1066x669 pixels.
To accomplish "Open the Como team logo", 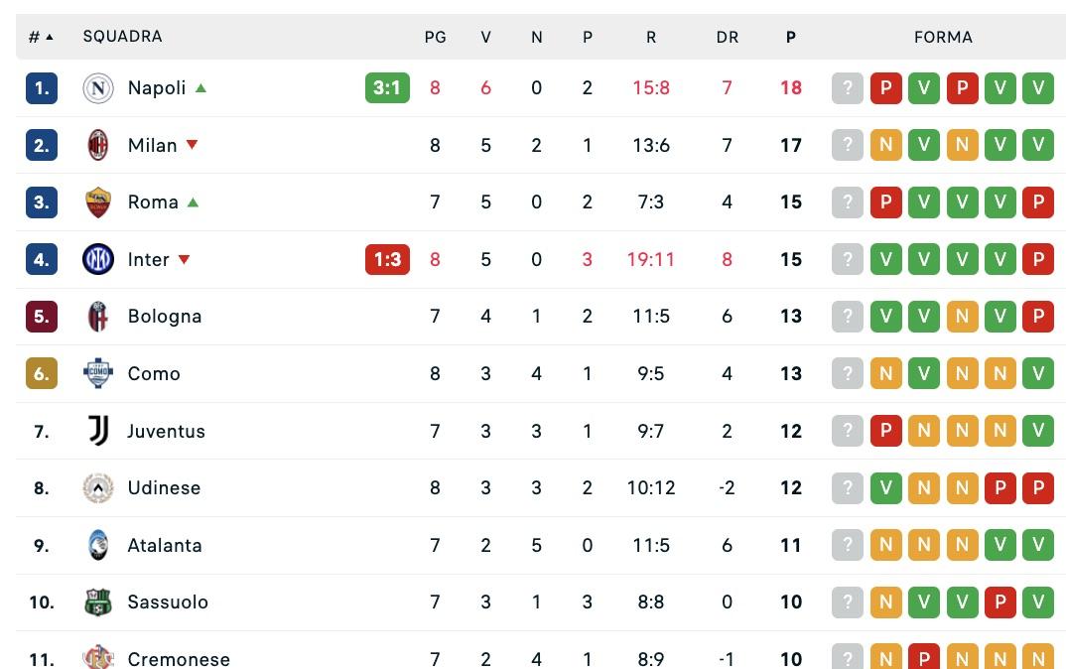I will pos(98,373).
